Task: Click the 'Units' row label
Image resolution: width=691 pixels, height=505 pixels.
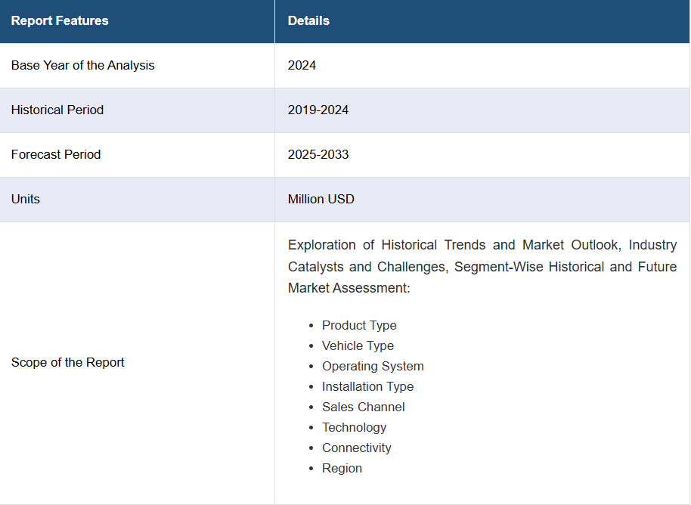Action: tap(26, 199)
